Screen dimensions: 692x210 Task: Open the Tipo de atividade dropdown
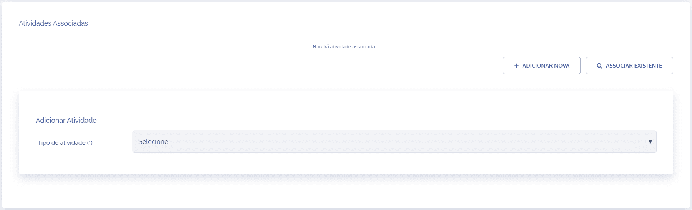pyautogui.click(x=395, y=142)
